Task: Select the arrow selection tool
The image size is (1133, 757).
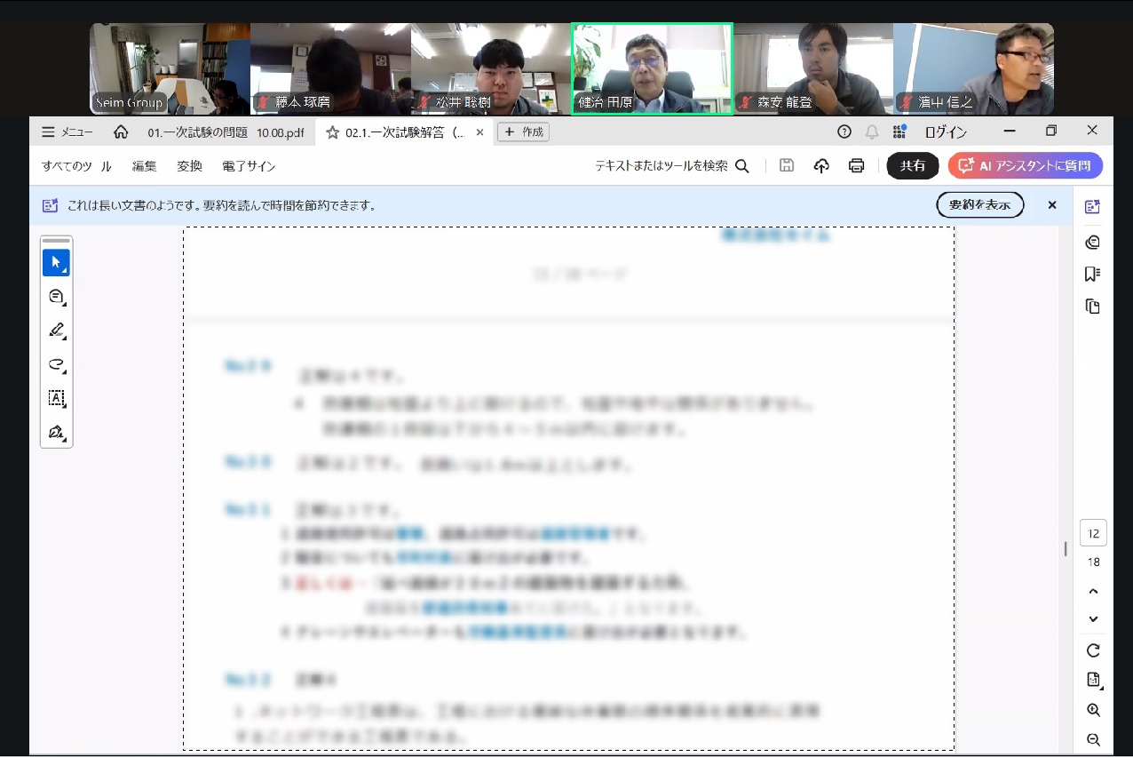Action: pos(56,262)
